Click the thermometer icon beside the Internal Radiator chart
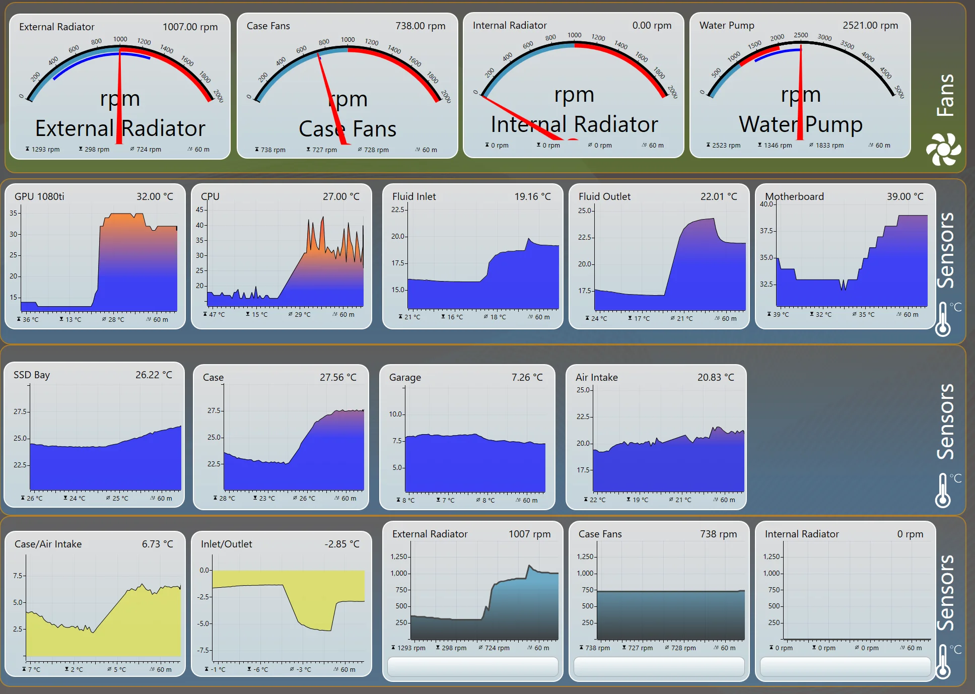The image size is (975, 694). coord(943,662)
